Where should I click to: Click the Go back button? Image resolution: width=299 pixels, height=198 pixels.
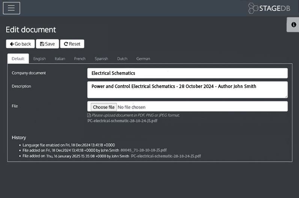click(21, 44)
